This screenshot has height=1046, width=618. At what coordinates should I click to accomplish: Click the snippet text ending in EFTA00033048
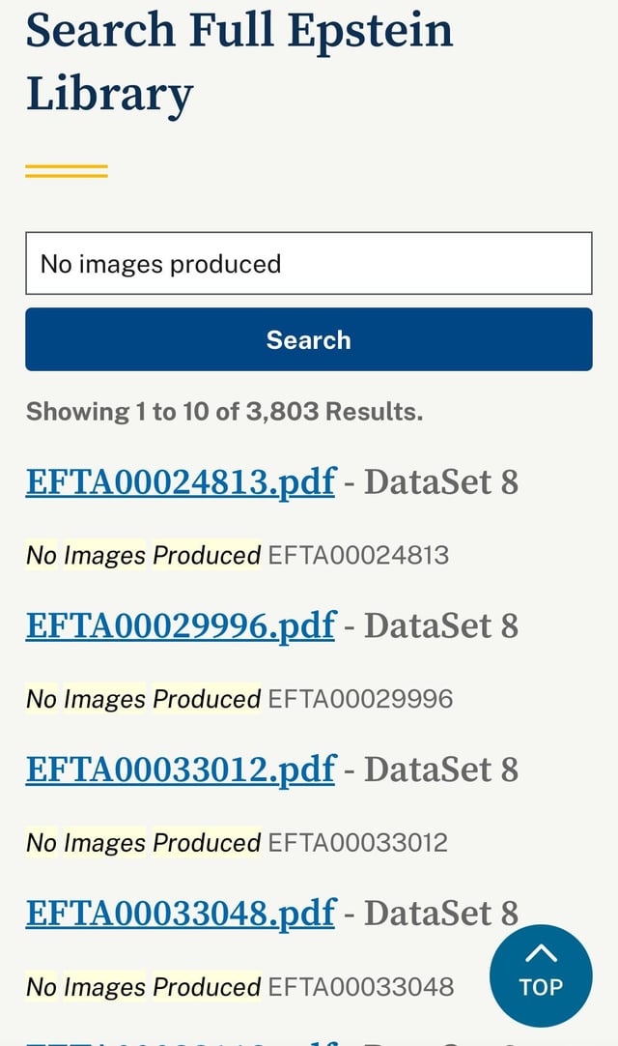pos(239,986)
